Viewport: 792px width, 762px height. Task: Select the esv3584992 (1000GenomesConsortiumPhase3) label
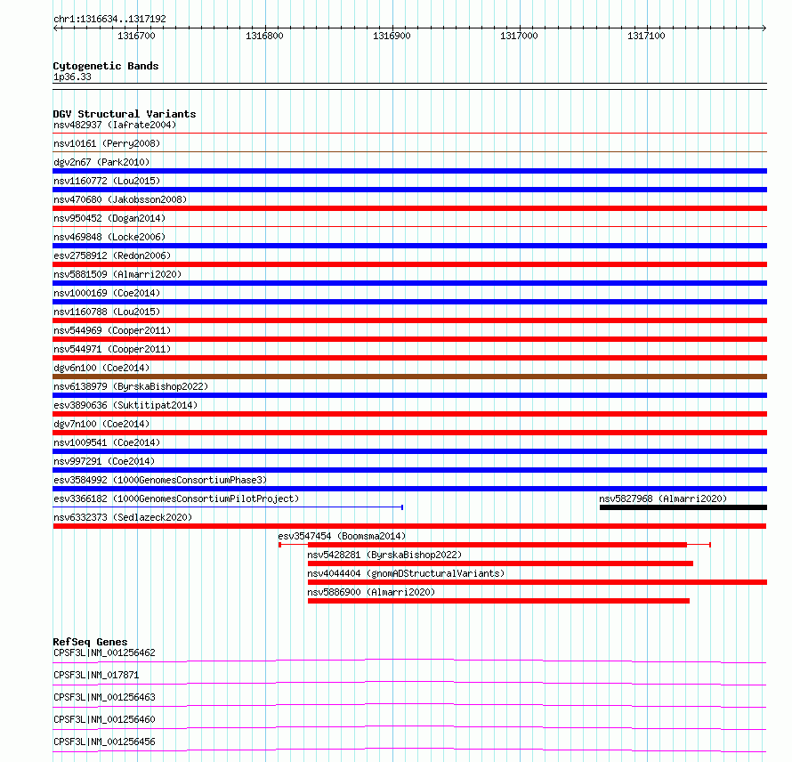(x=160, y=480)
